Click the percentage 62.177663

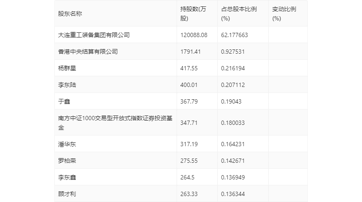[x=234, y=35]
